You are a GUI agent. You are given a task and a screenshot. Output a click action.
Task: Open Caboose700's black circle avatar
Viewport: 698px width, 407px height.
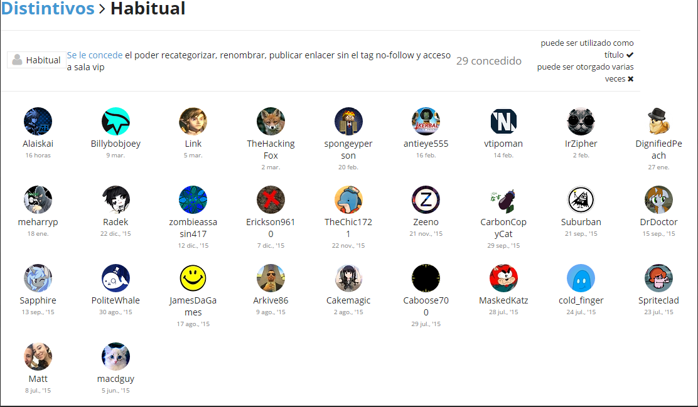click(426, 278)
